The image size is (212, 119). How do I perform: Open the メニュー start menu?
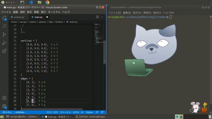point(8,2)
